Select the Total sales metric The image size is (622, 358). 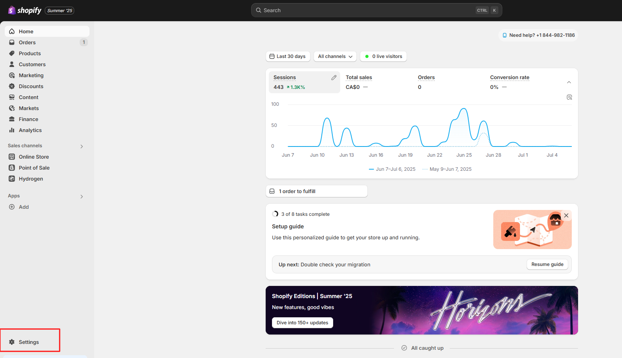point(377,82)
